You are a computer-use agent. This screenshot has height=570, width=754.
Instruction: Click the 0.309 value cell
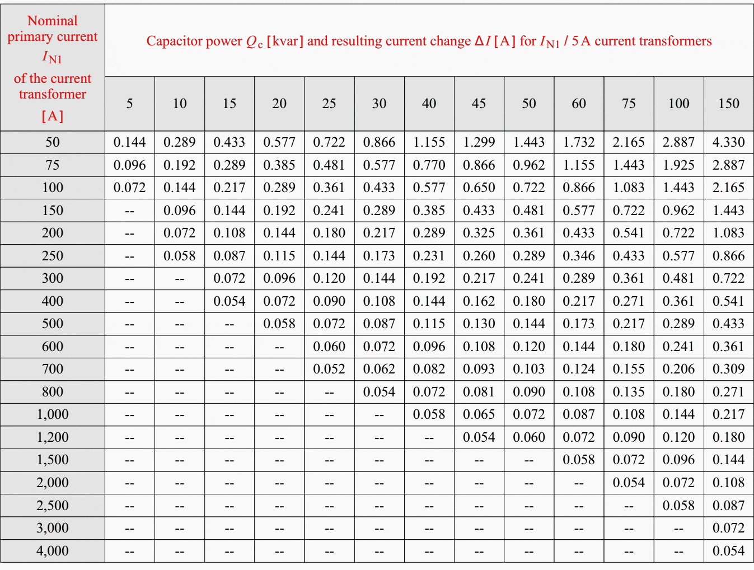click(x=729, y=370)
